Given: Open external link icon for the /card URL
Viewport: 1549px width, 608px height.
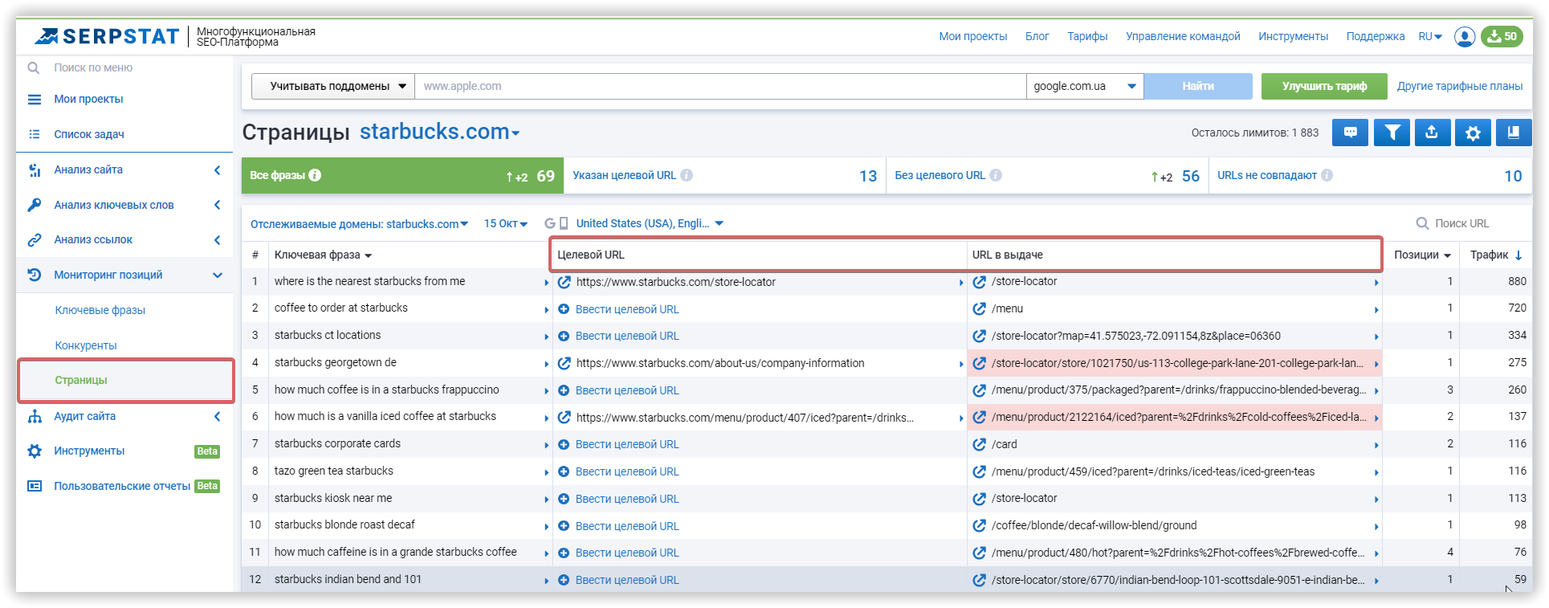Looking at the screenshot, I should coord(979,444).
